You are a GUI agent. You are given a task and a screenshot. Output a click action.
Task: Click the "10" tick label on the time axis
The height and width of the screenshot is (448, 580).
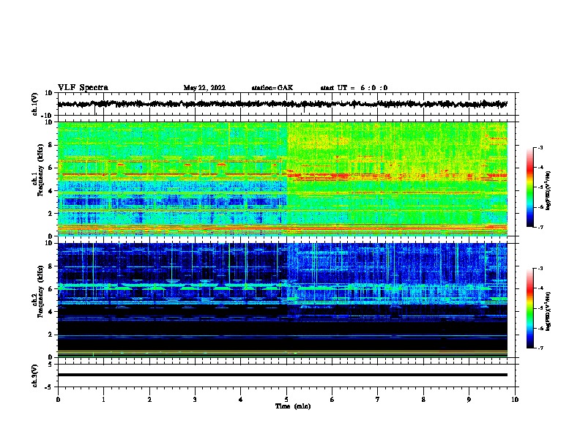[515, 400]
